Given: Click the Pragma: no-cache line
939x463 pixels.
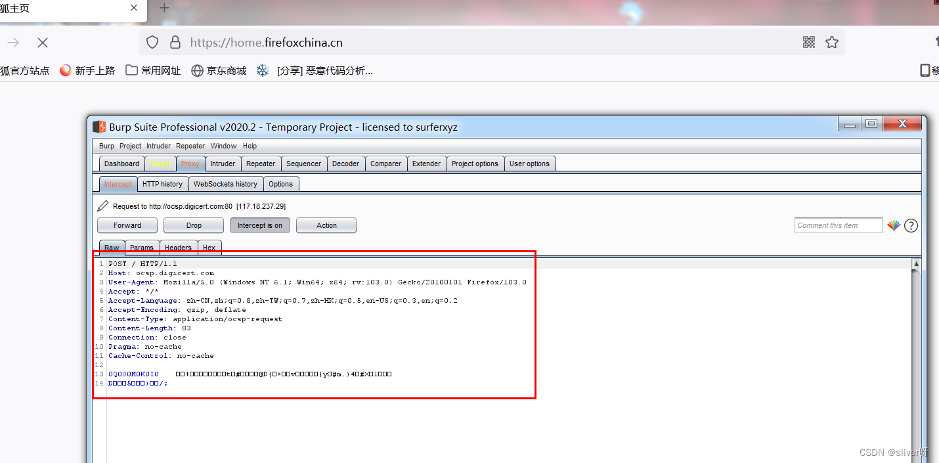Looking at the screenshot, I should tap(145, 347).
